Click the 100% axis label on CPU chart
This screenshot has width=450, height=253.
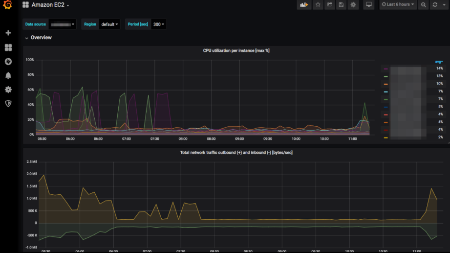(30, 60)
